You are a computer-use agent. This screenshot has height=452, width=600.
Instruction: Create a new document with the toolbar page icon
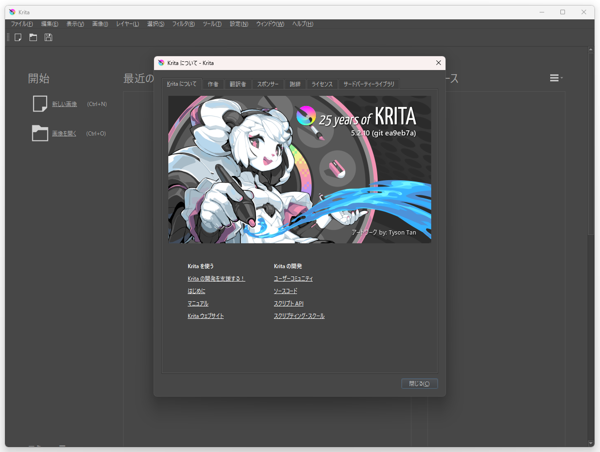[x=18, y=37]
